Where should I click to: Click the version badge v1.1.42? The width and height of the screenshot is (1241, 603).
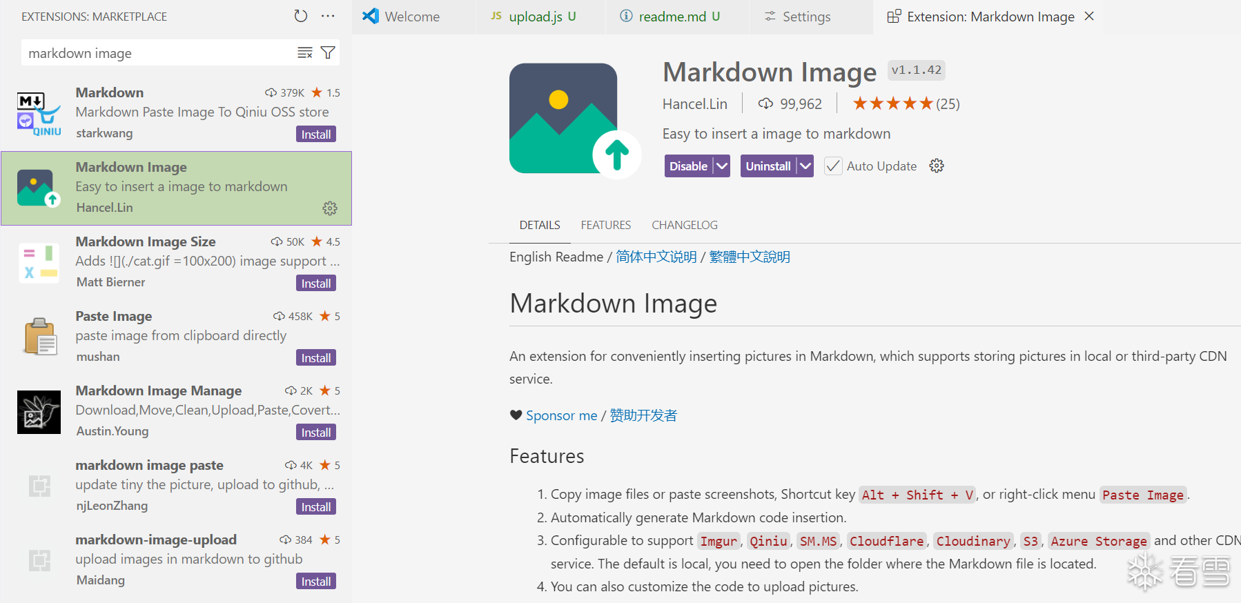(x=916, y=70)
